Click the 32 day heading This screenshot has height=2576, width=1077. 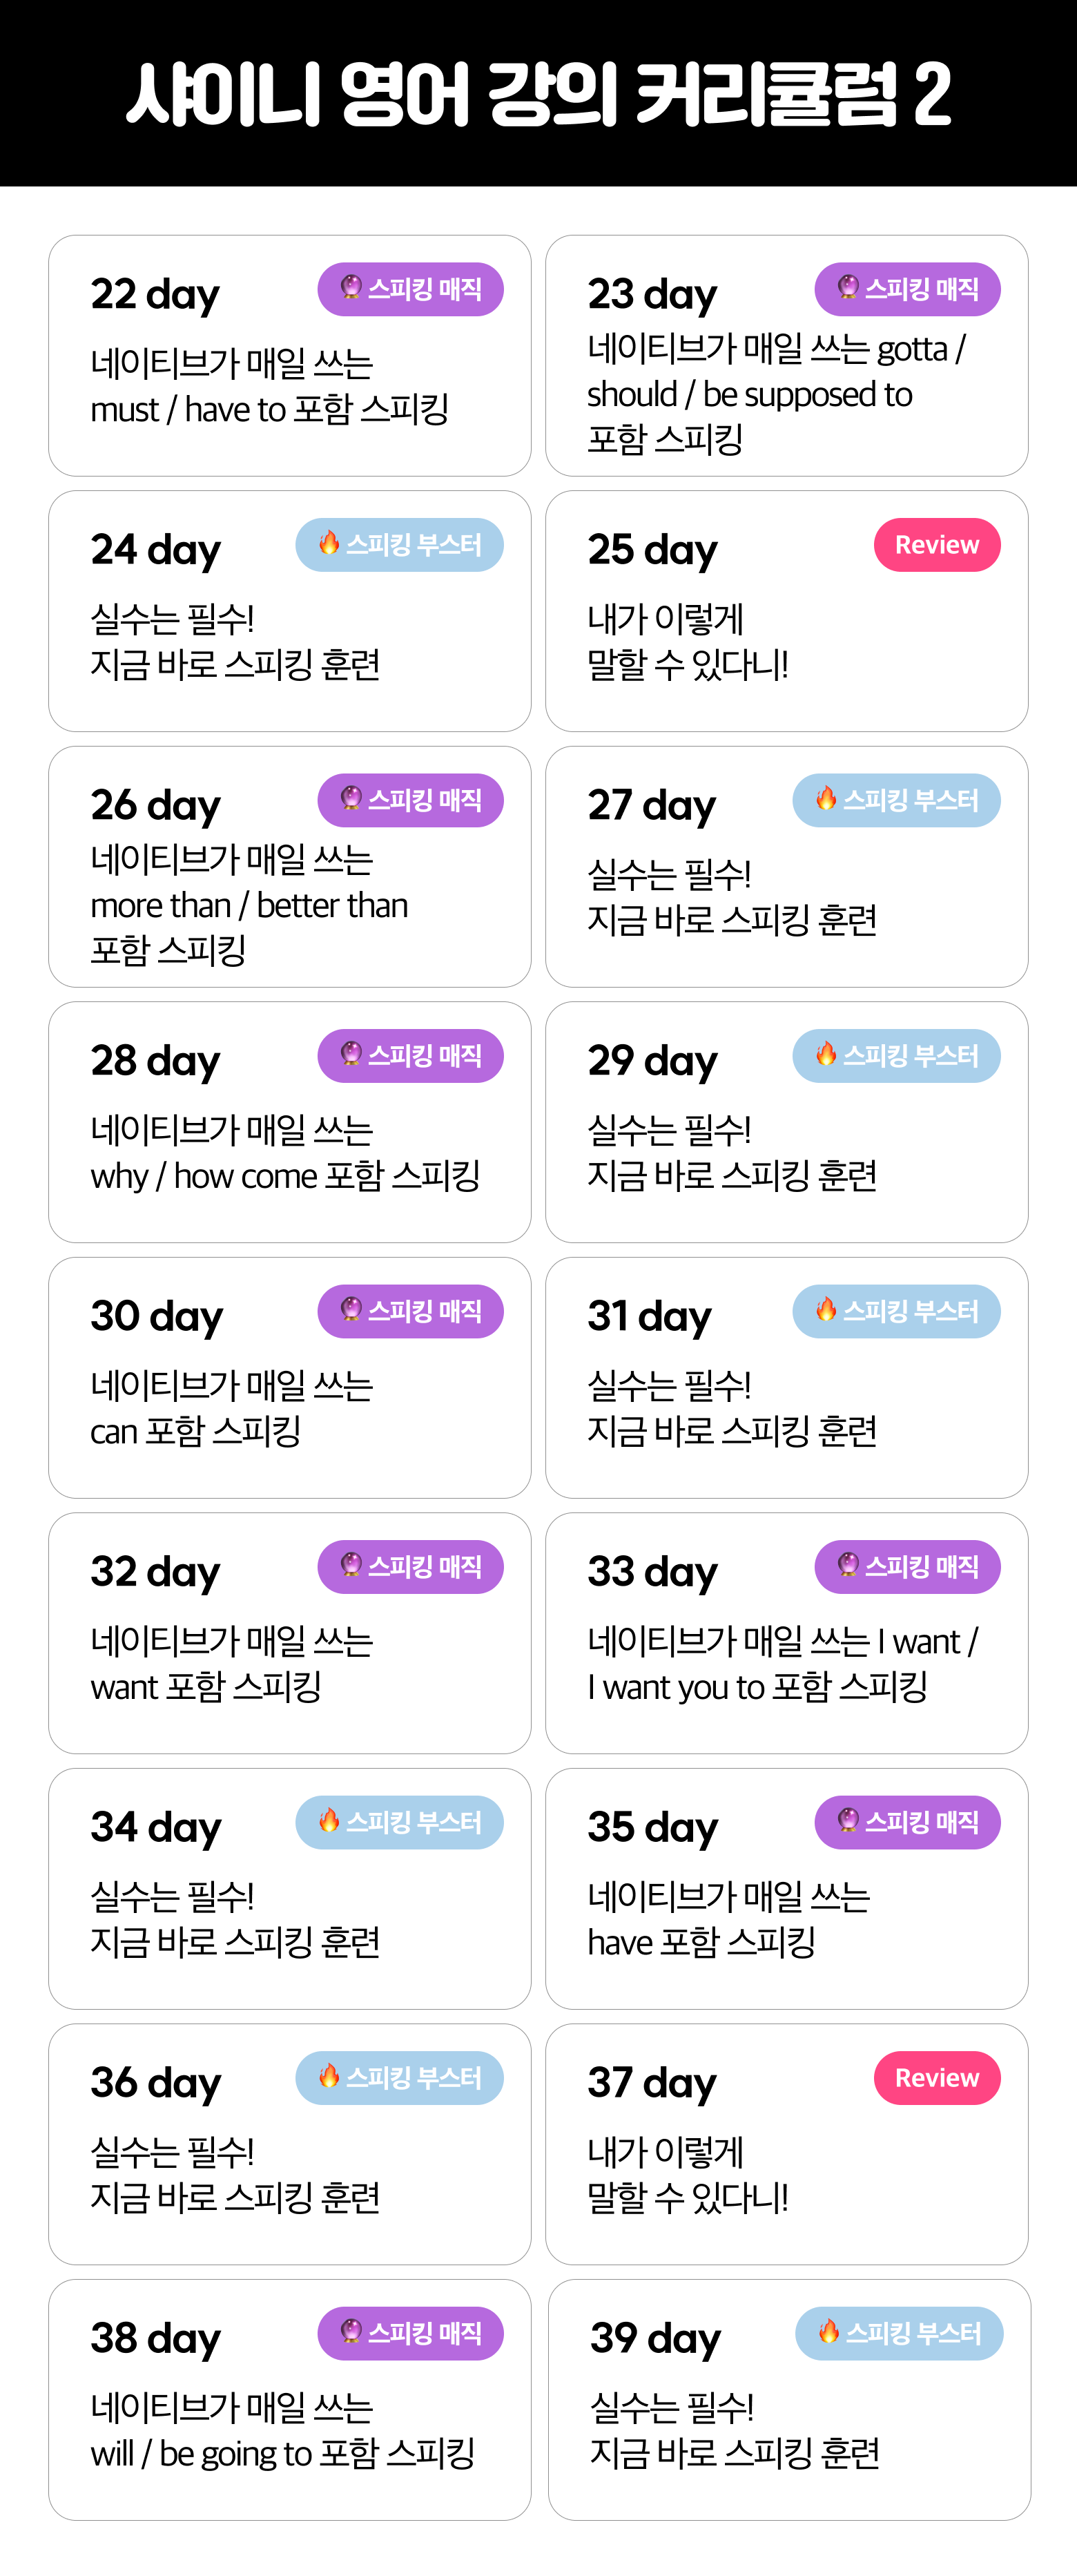(155, 1572)
